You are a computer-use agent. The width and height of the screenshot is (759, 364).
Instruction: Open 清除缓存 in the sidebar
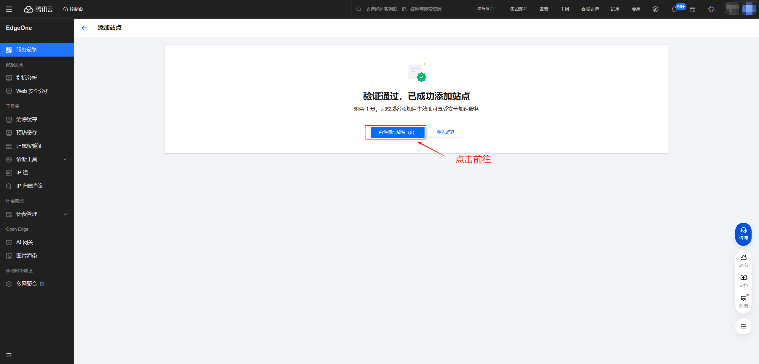[x=27, y=119]
